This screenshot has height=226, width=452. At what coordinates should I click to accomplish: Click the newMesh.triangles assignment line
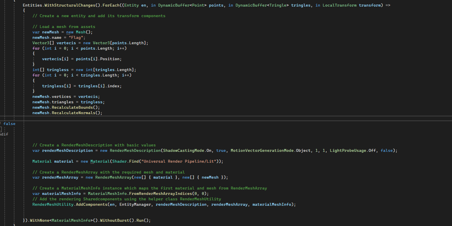69,102
